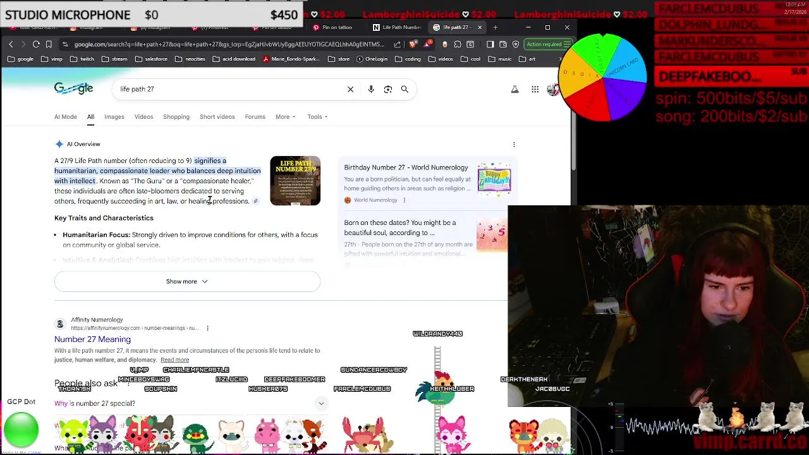Switch to AI Mode tab
The height and width of the screenshot is (455, 809).
(x=66, y=117)
